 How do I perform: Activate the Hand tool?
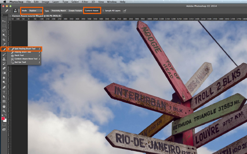coord(4,106)
